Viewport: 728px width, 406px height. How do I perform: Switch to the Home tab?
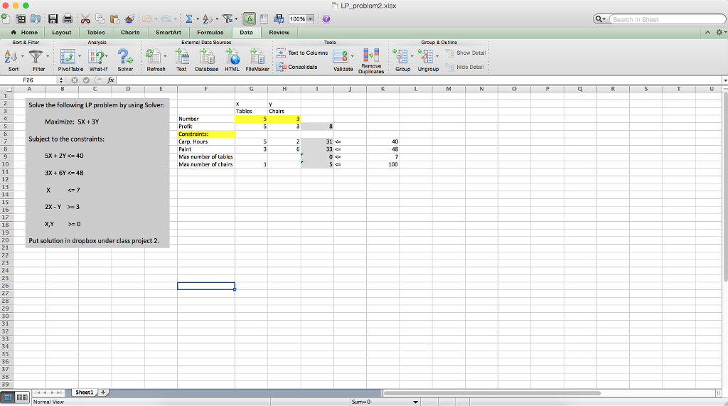(x=24, y=33)
